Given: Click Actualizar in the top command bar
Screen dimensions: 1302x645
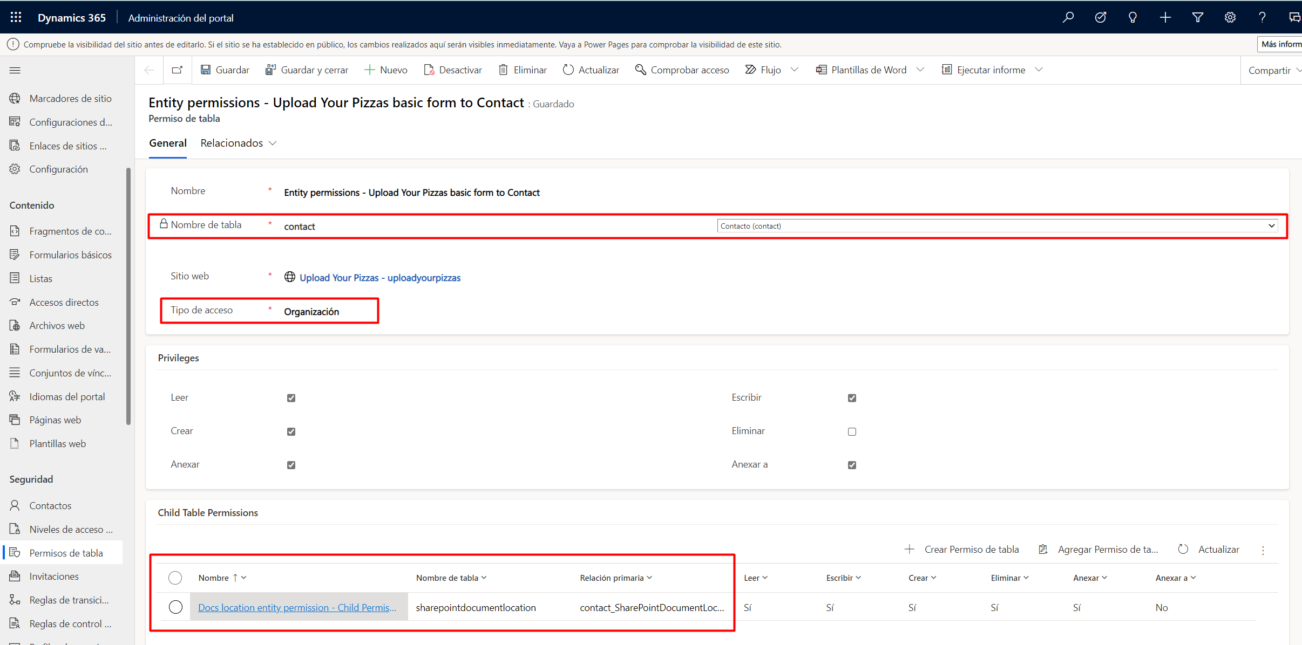Looking at the screenshot, I should [591, 70].
